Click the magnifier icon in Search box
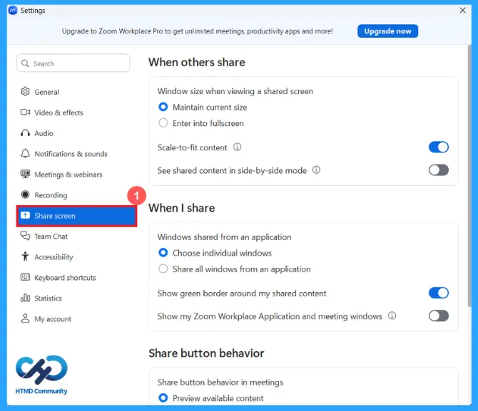This screenshot has height=411, width=478. 25,63
